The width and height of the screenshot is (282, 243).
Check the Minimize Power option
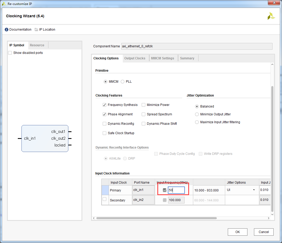(143, 105)
